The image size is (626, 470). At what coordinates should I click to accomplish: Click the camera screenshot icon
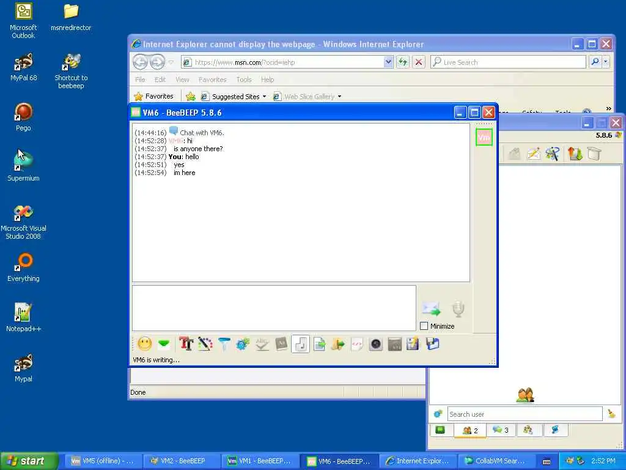[376, 344]
